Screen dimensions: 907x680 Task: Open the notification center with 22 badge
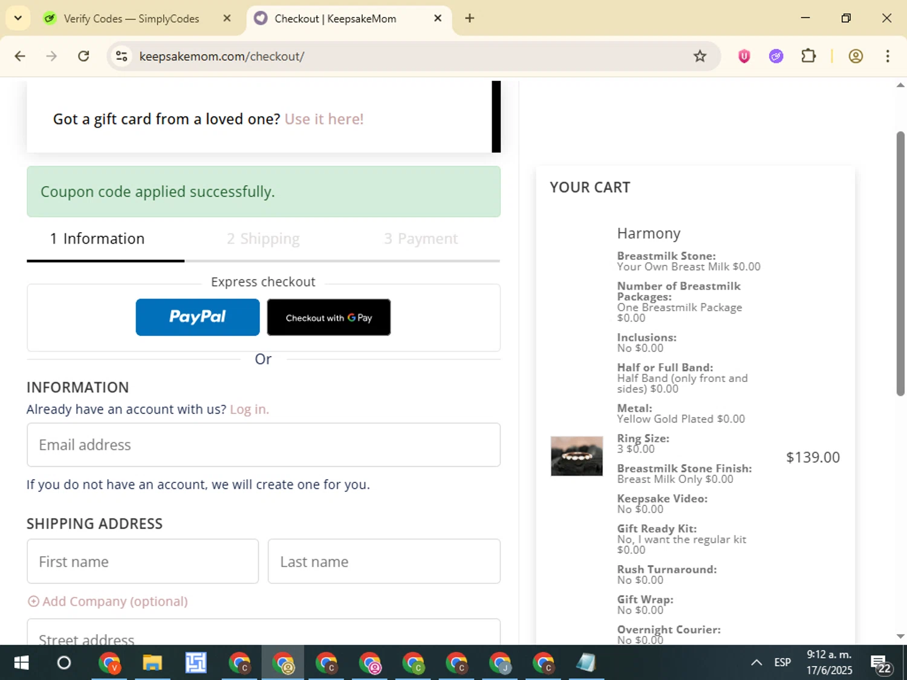point(880,664)
